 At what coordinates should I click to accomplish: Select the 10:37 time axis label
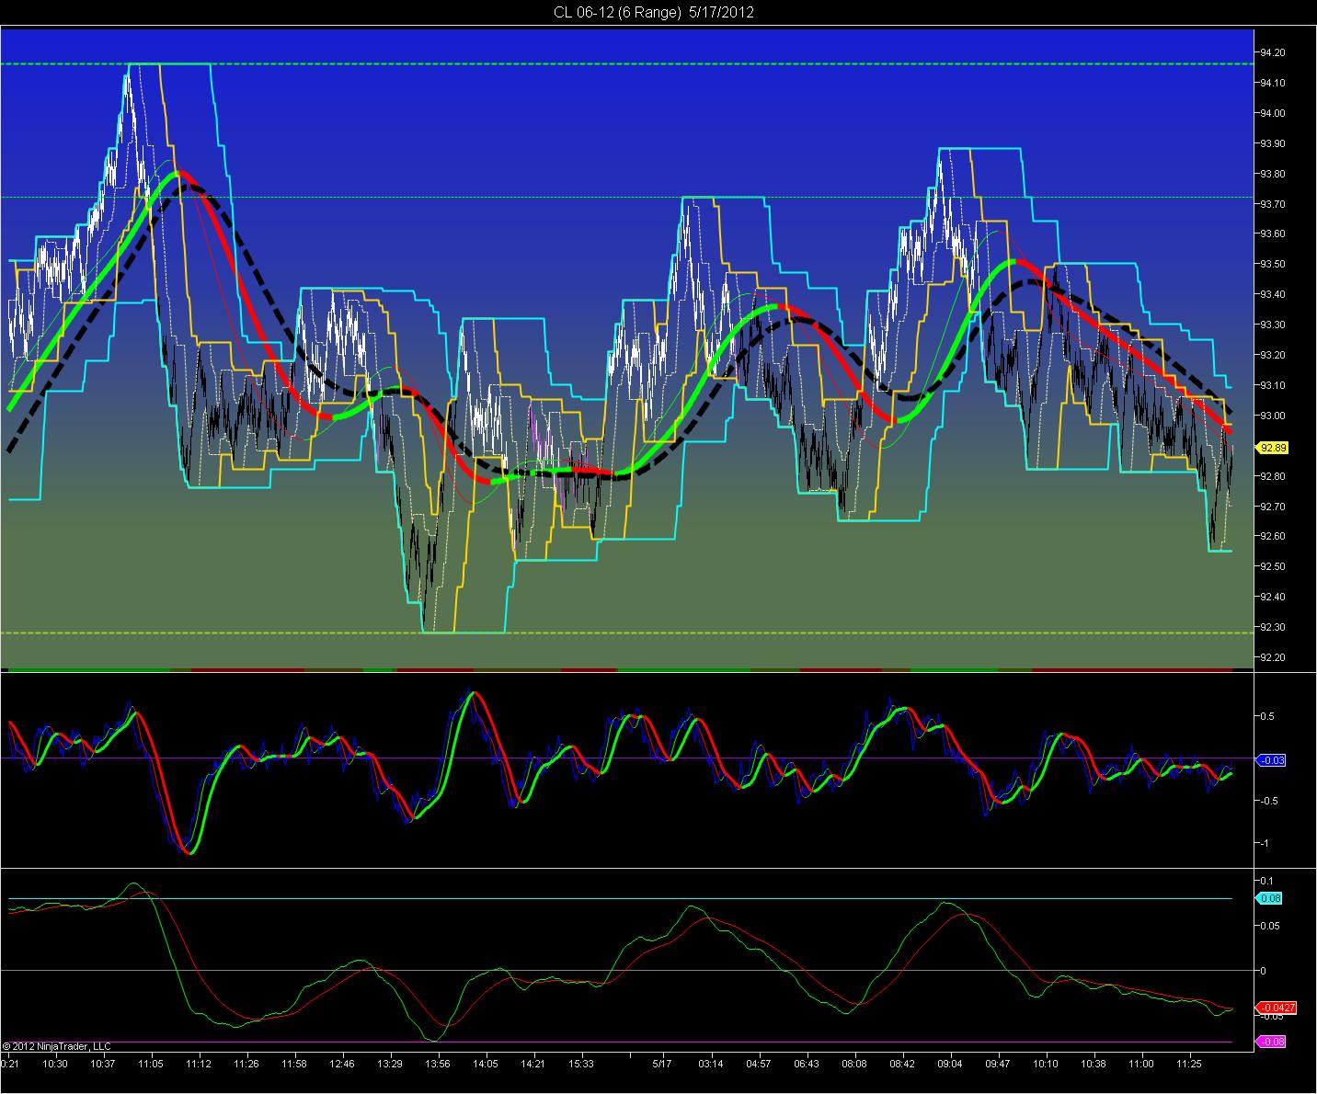(x=103, y=1064)
